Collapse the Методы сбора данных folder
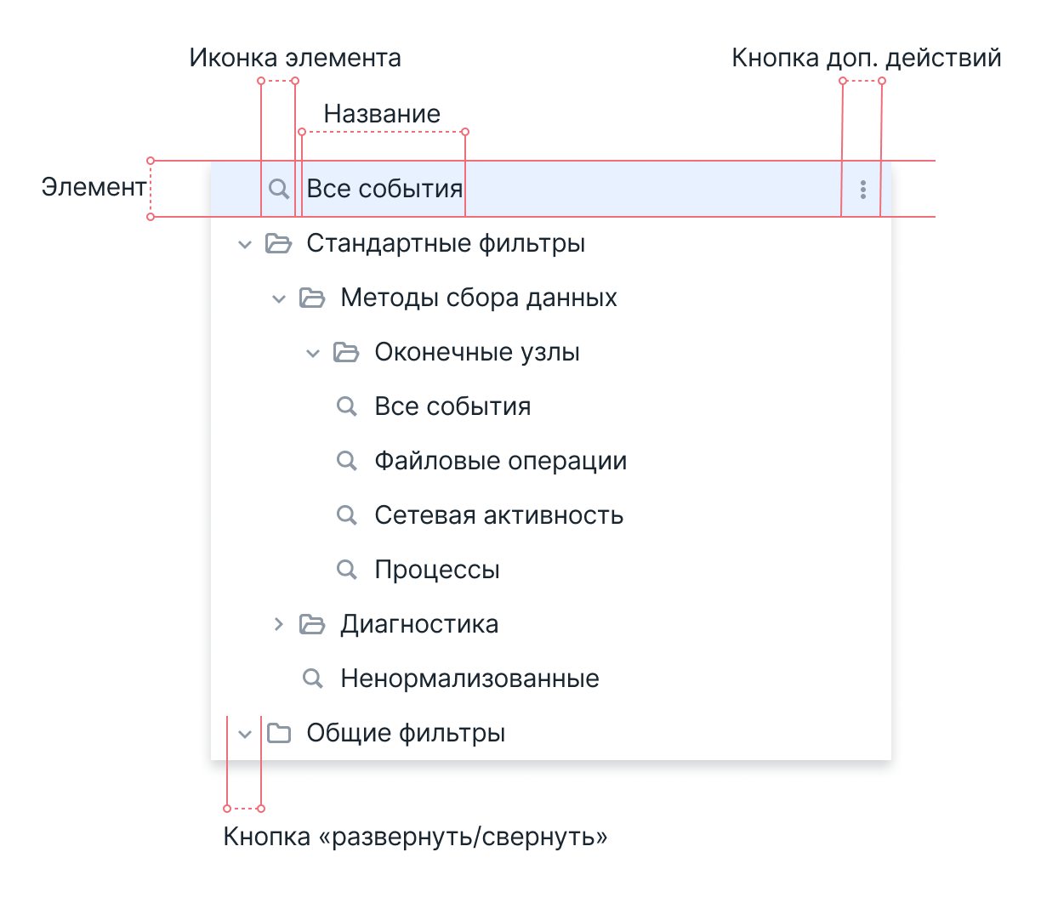The width and height of the screenshot is (1041, 903). click(280, 298)
